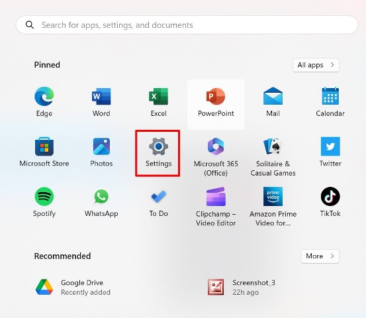Launch the TikTok app
Image resolution: width=366 pixels, height=318 pixels.
click(330, 197)
